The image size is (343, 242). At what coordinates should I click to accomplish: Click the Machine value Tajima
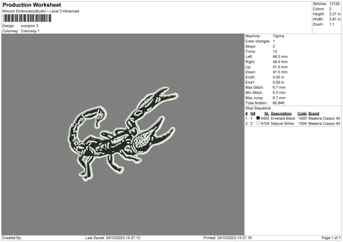click(x=278, y=36)
